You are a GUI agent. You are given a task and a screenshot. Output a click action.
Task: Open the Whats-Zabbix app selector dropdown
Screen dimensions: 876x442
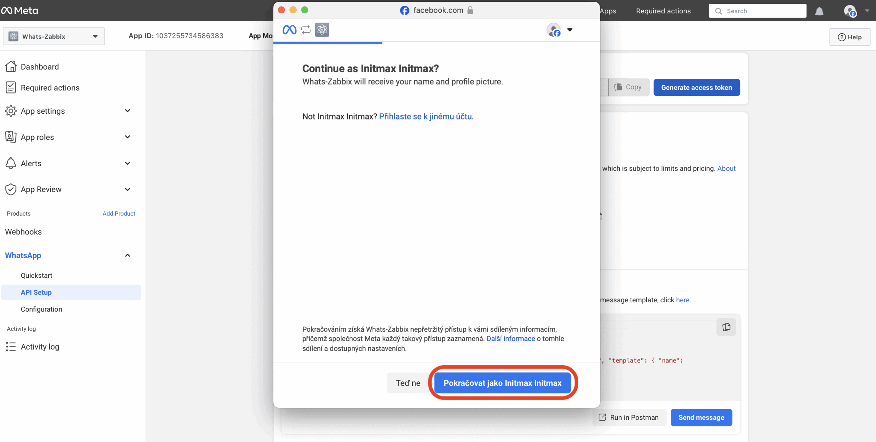[x=54, y=36]
